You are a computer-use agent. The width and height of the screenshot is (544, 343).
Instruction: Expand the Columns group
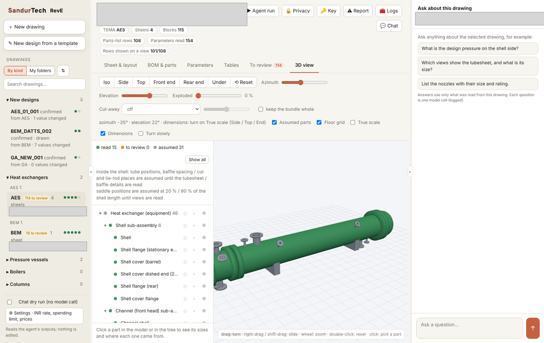[45, 284]
